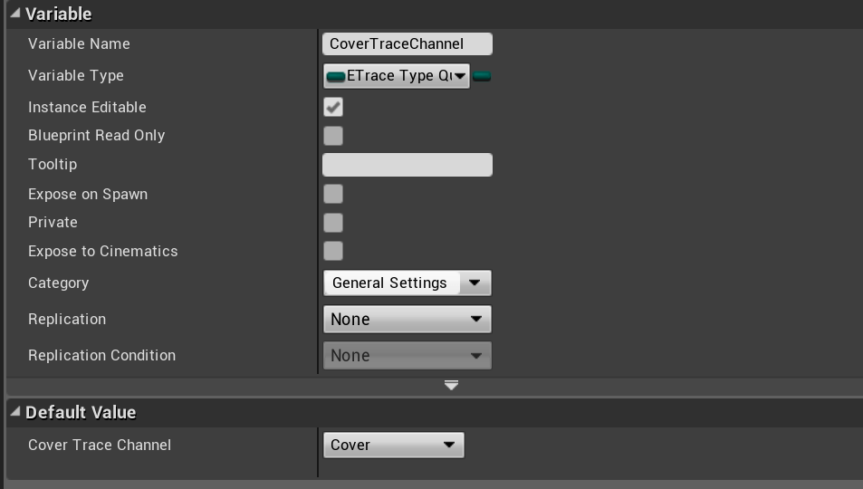The height and width of the screenshot is (489, 863).
Task: Tick the Expose on Spawn checkbox
Action: [x=333, y=194]
